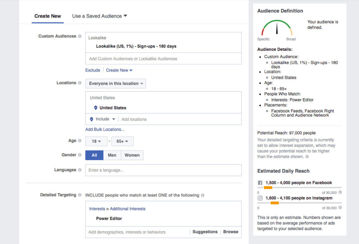Click the Interests breadcrumb link
359x244 pixels.
(97, 209)
